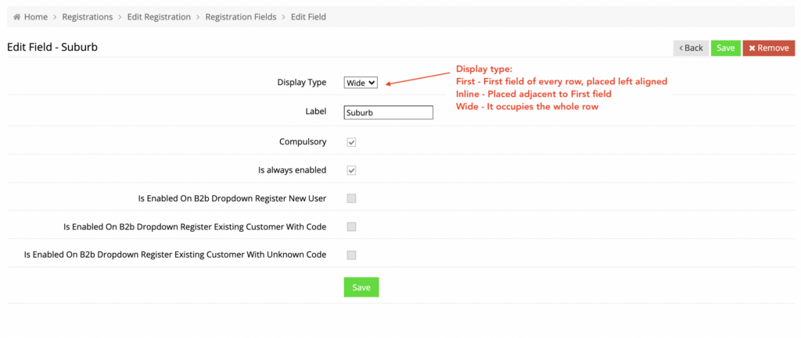
Task: Focus the Label input field containing Suburb
Action: pyautogui.click(x=388, y=112)
